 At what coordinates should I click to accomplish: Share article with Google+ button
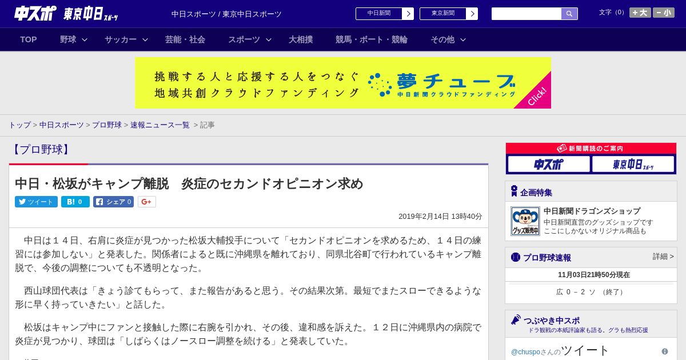pyautogui.click(x=146, y=202)
